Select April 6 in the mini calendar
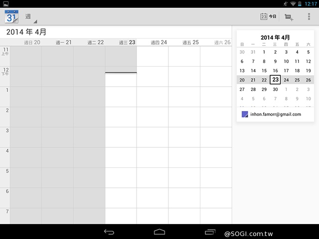This screenshot has height=239, width=319. pos(242,61)
